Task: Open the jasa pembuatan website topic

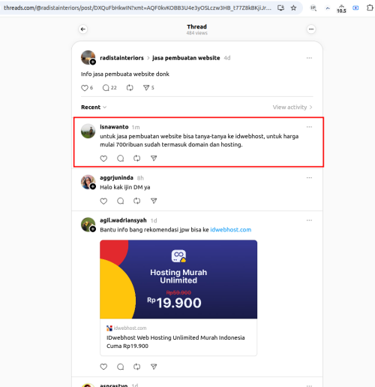Action: point(186,58)
